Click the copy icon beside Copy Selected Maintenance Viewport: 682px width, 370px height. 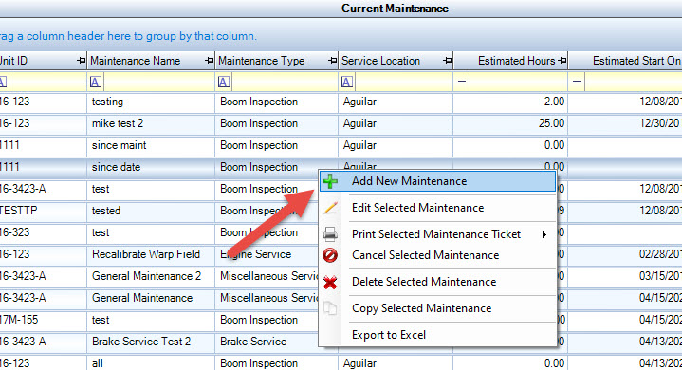tap(330, 308)
